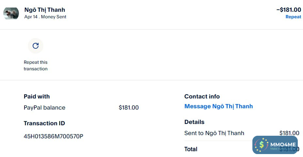Click the blue Repeat link

pyautogui.click(x=293, y=17)
